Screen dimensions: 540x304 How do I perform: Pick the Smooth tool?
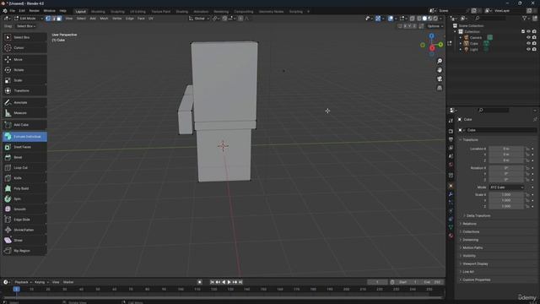24,209
